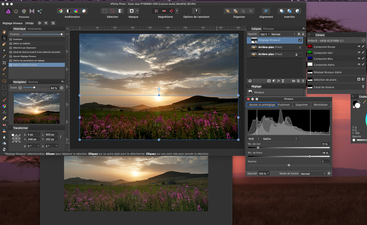Switch to the Liquify persona icon
The height and width of the screenshot is (225, 367).
pos(16,11)
